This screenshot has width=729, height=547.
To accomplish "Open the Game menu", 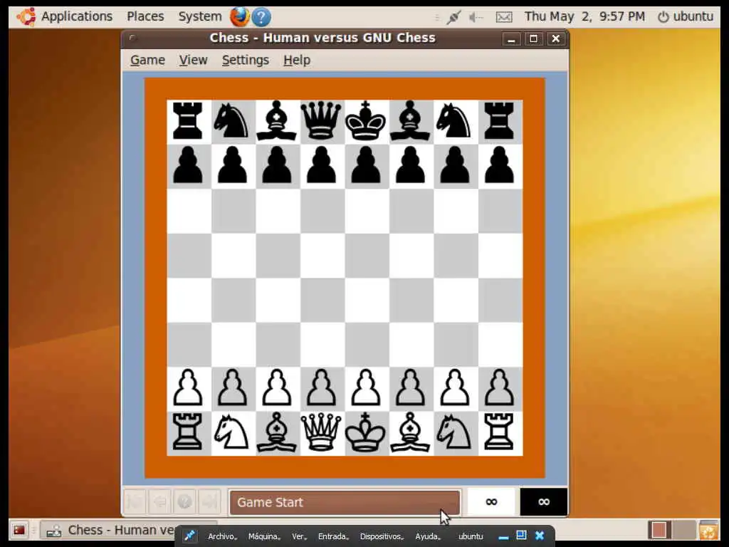I will (147, 61).
